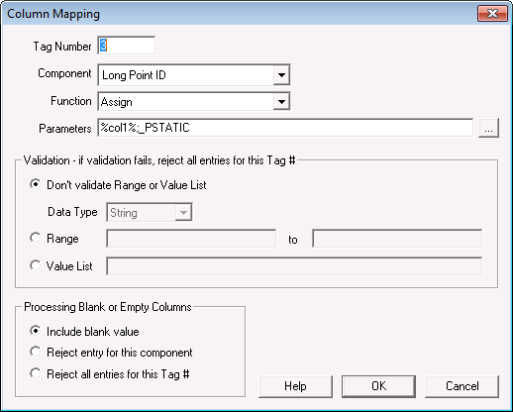Screen dimensions: 513x412
Task: Open the Help button
Action: coord(295,386)
